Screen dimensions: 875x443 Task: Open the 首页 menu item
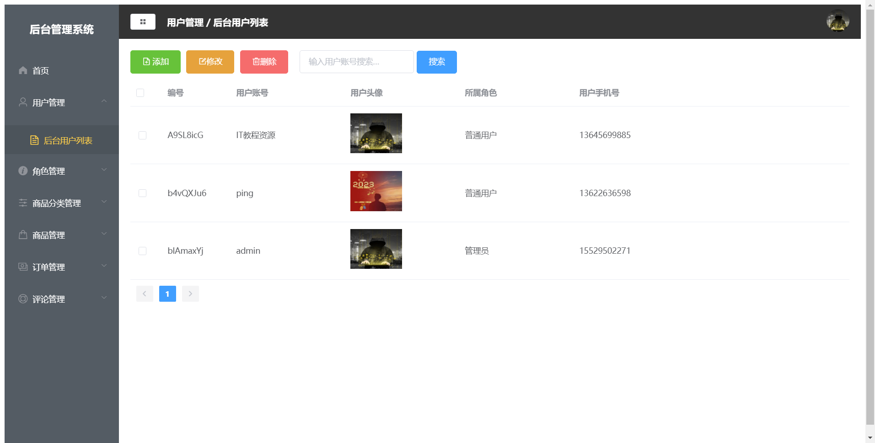62,70
